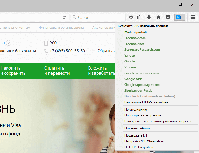The image size is (199, 153).
Task: Bookmark this page with star icon
Action: (131, 17)
